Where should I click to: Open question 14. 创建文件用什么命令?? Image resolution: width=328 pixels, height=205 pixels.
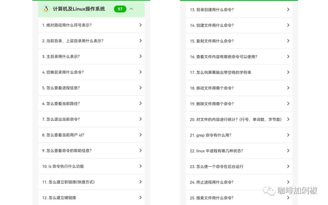click(239, 25)
